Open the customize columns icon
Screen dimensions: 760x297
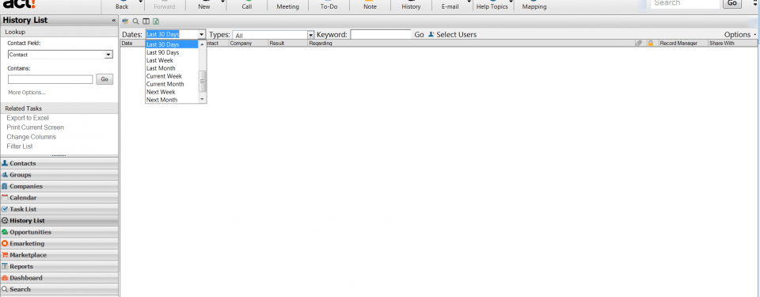click(146, 21)
